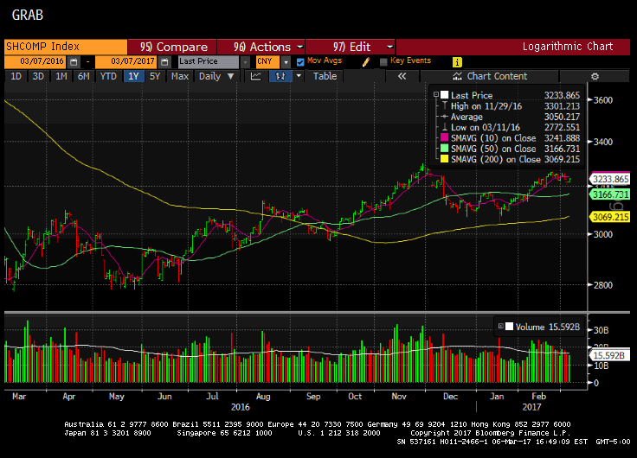Click the white Volume color swatch

(509, 327)
